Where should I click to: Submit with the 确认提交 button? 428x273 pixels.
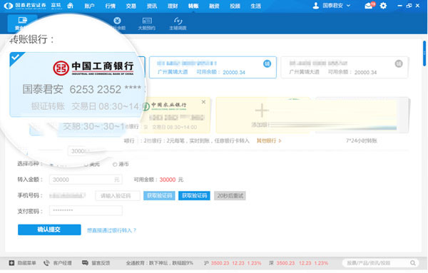49,230
